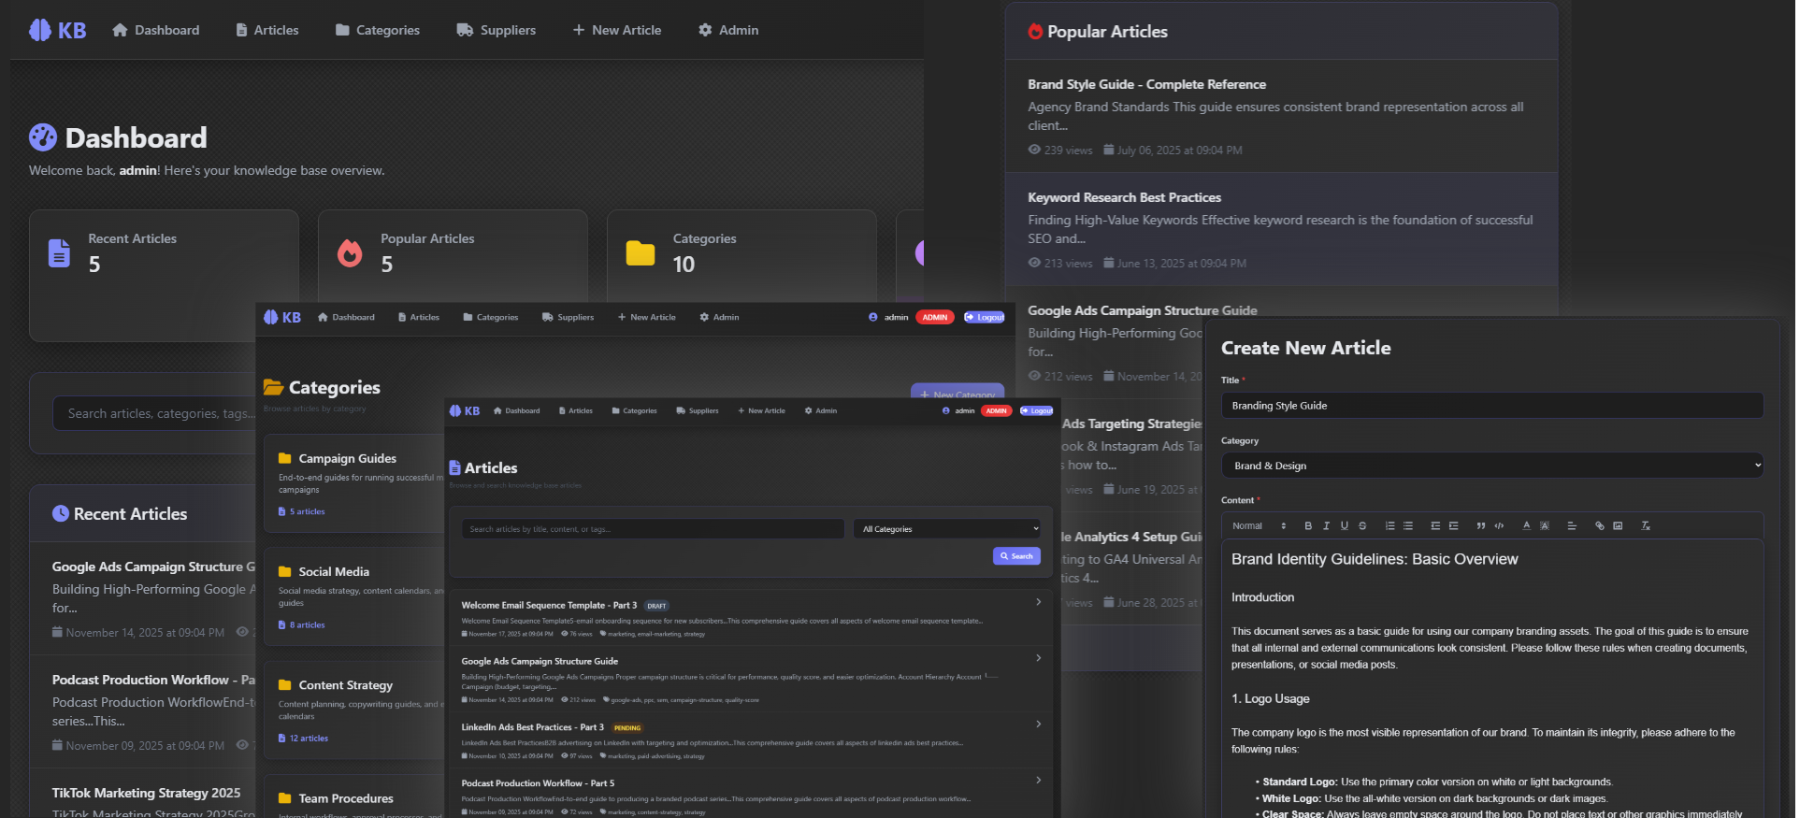Viewport: 1814px width, 818px height.
Task: Open Admin in the Articles window nav
Action: tap(821, 410)
